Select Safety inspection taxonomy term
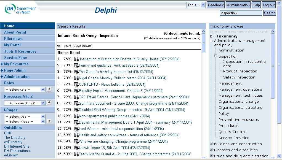Viewport: 282px width, 160px height. 239,77
